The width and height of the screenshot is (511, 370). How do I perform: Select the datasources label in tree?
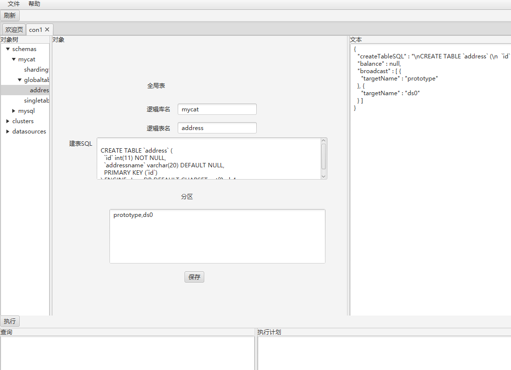[29, 132]
